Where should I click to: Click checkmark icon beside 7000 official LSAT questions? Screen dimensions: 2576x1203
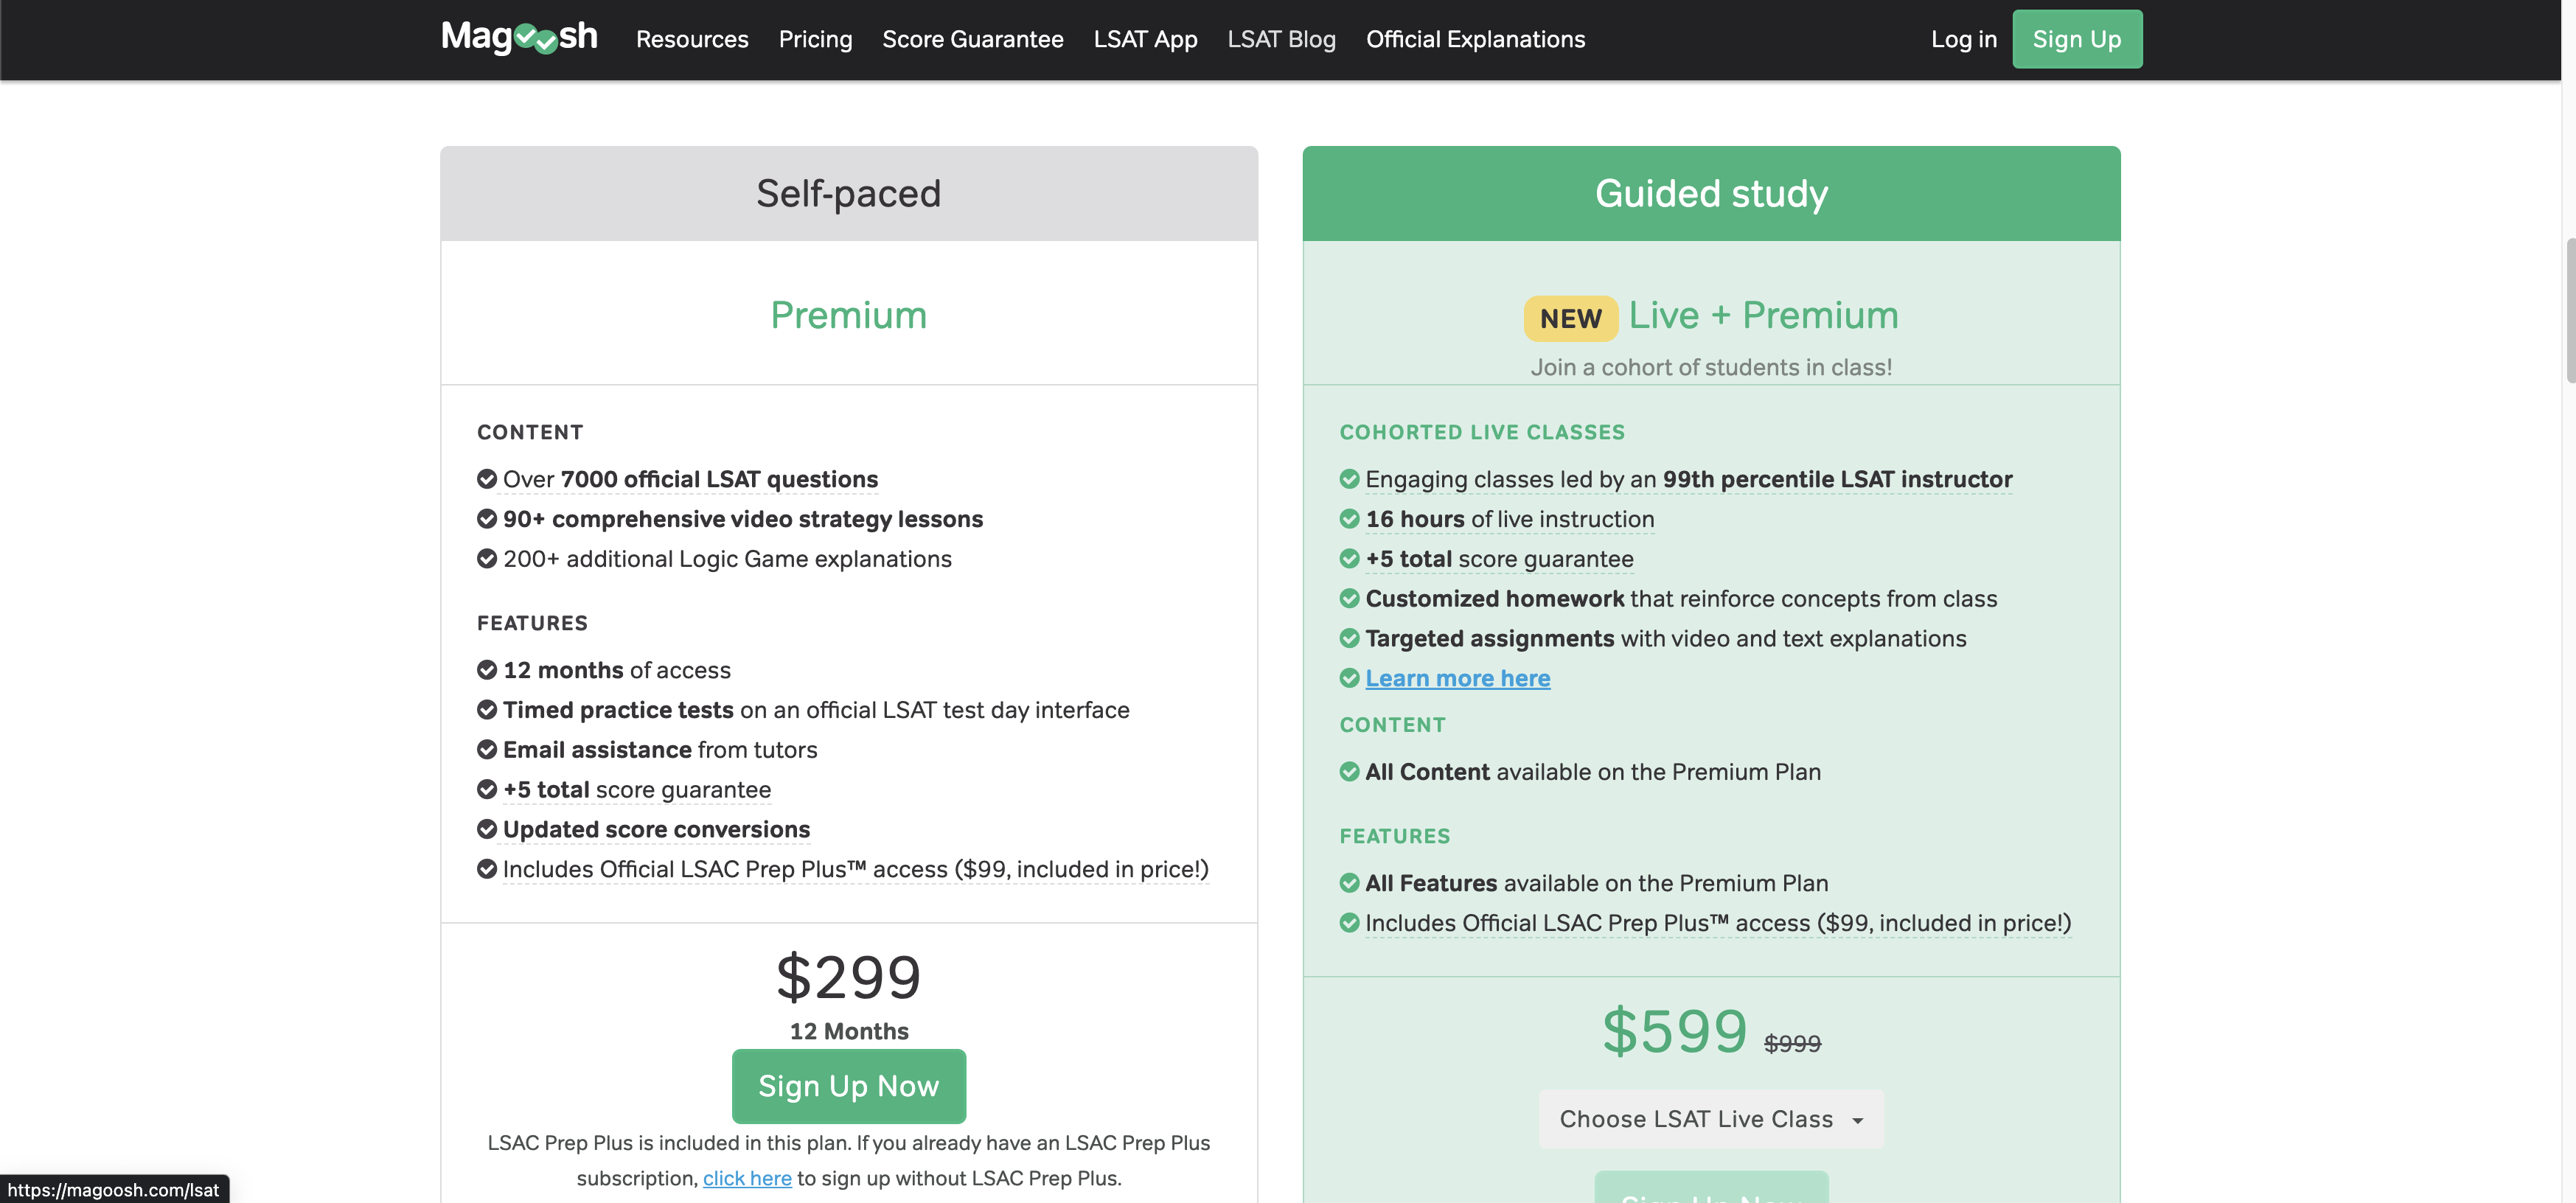coord(487,479)
